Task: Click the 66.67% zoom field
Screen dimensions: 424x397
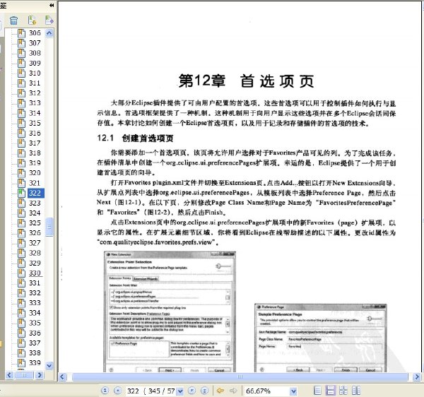Action: pyautogui.click(x=266, y=391)
